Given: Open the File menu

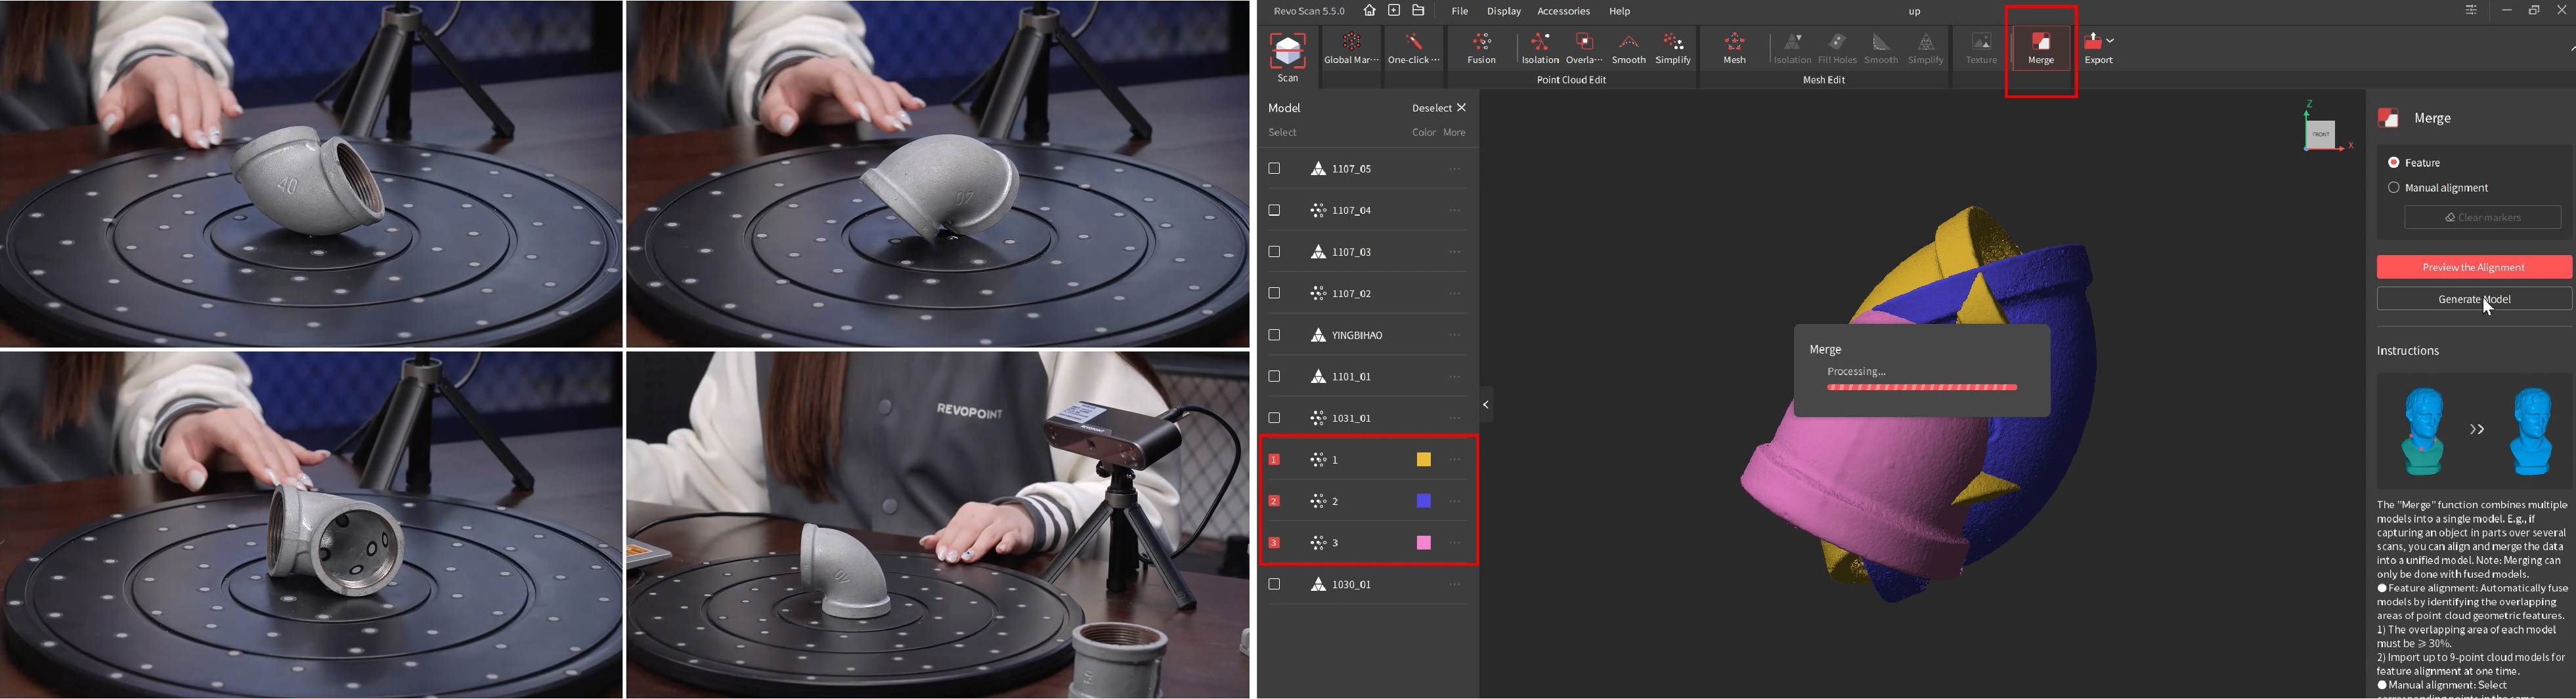Looking at the screenshot, I should pos(1460,12).
